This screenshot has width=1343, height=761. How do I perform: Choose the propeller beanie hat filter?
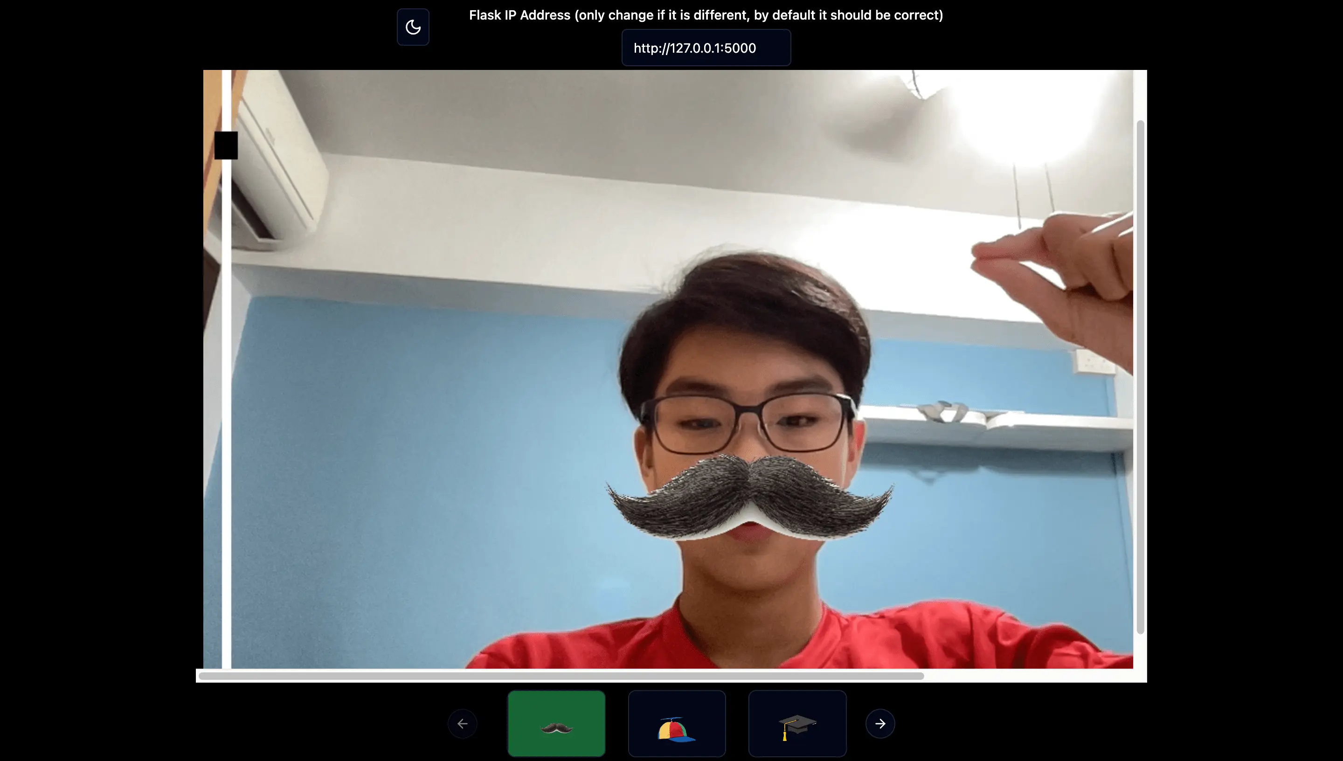pos(677,724)
